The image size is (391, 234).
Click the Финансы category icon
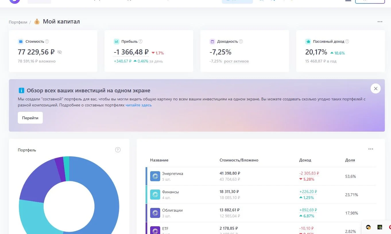[155, 194]
